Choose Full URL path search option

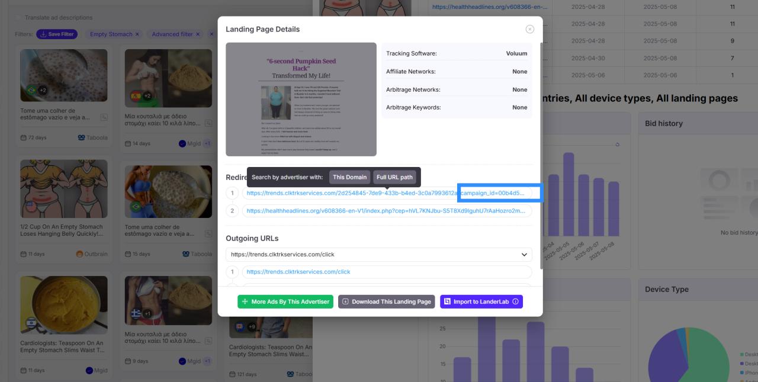394,177
